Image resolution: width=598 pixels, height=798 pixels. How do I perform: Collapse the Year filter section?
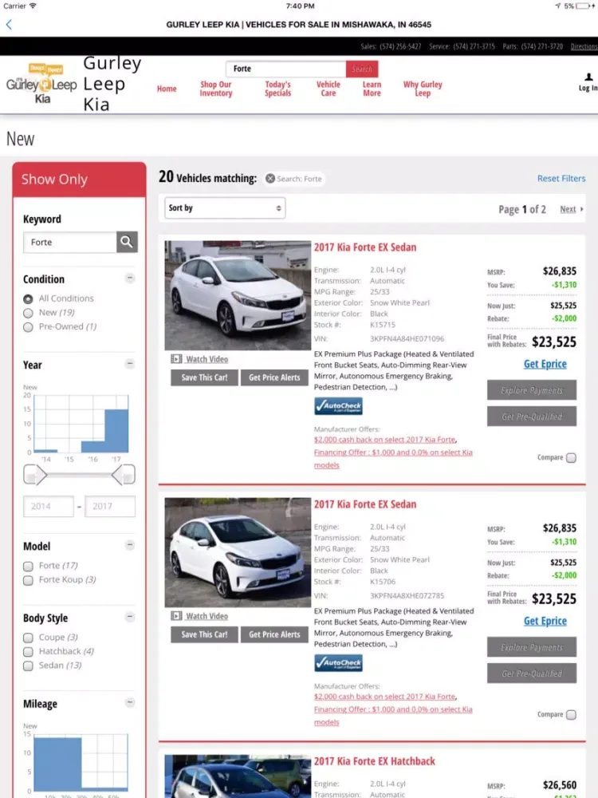[x=130, y=364]
